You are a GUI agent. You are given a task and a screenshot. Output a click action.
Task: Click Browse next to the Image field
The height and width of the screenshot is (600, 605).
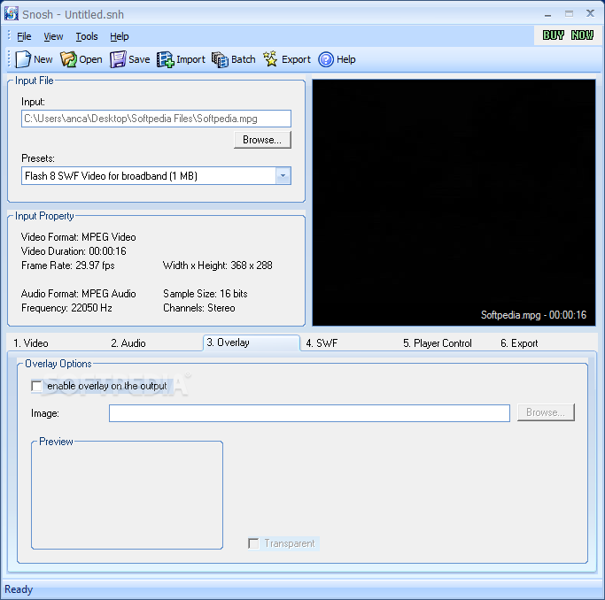546,412
